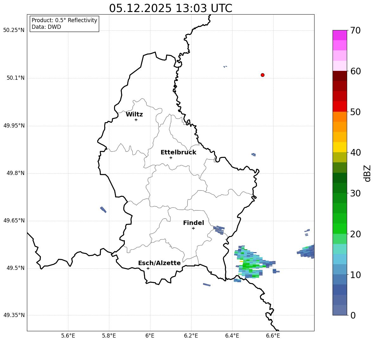Click the 10 tick on the colorbar
Image resolution: width=375 pixels, height=342 pixels.
click(x=355, y=275)
